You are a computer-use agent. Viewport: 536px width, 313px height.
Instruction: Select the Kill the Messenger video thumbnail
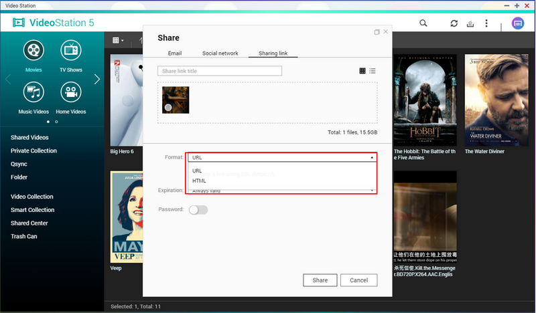click(x=425, y=217)
